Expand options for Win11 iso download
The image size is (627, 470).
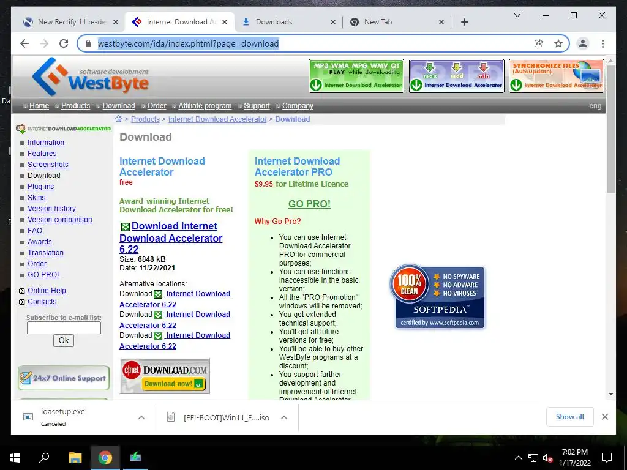[x=284, y=417]
